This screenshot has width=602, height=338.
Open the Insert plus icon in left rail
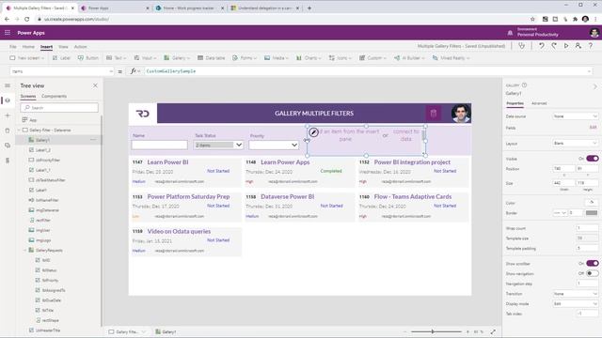click(x=8, y=115)
